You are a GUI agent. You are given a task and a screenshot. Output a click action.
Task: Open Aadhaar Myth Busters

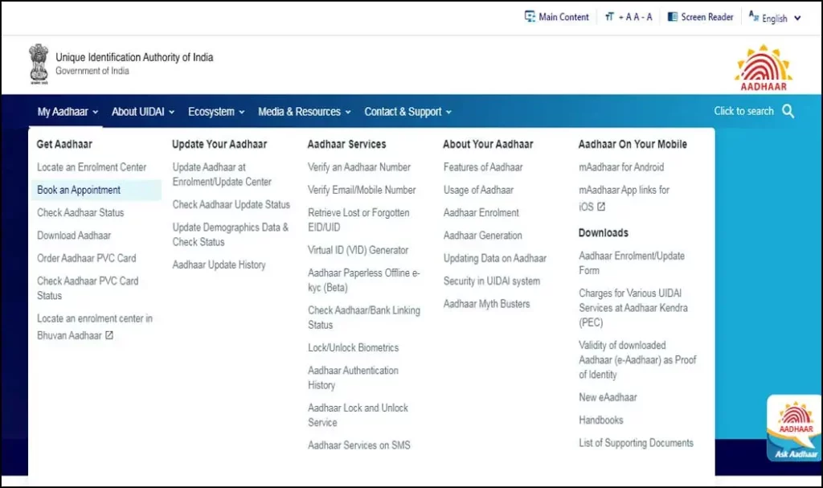coord(485,304)
